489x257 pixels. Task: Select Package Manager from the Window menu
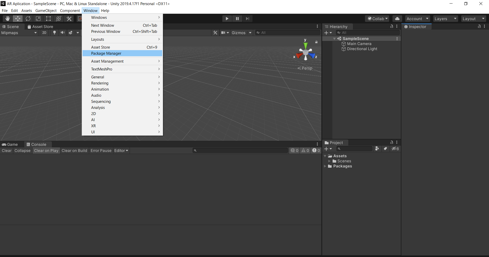point(106,53)
